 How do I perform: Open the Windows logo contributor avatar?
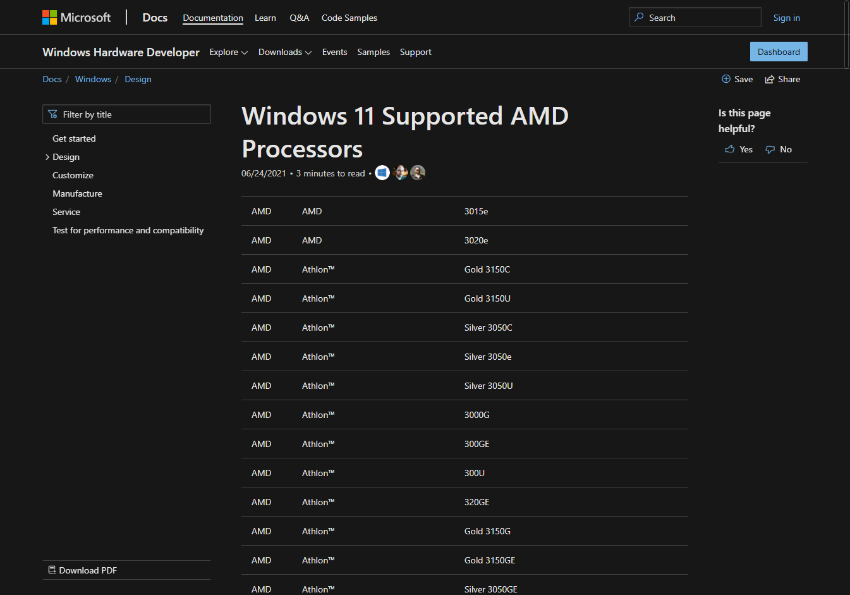pyautogui.click(x=382, y=173)
